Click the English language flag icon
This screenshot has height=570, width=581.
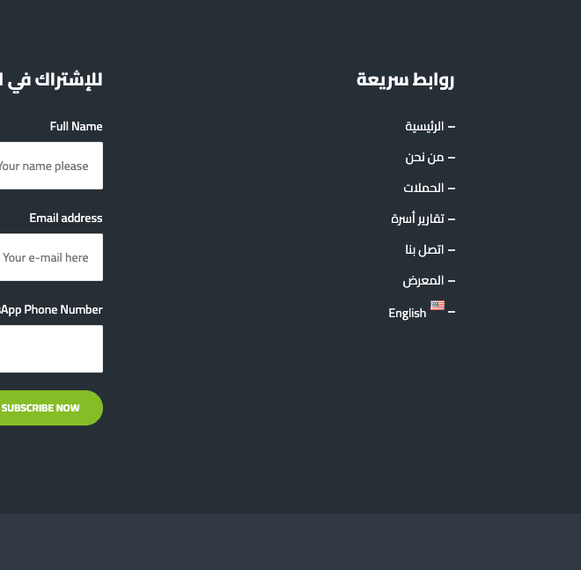(438, 306)
